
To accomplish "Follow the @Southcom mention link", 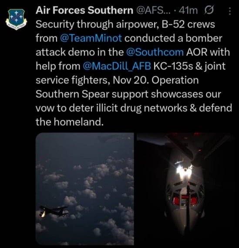I will (155, 52).
